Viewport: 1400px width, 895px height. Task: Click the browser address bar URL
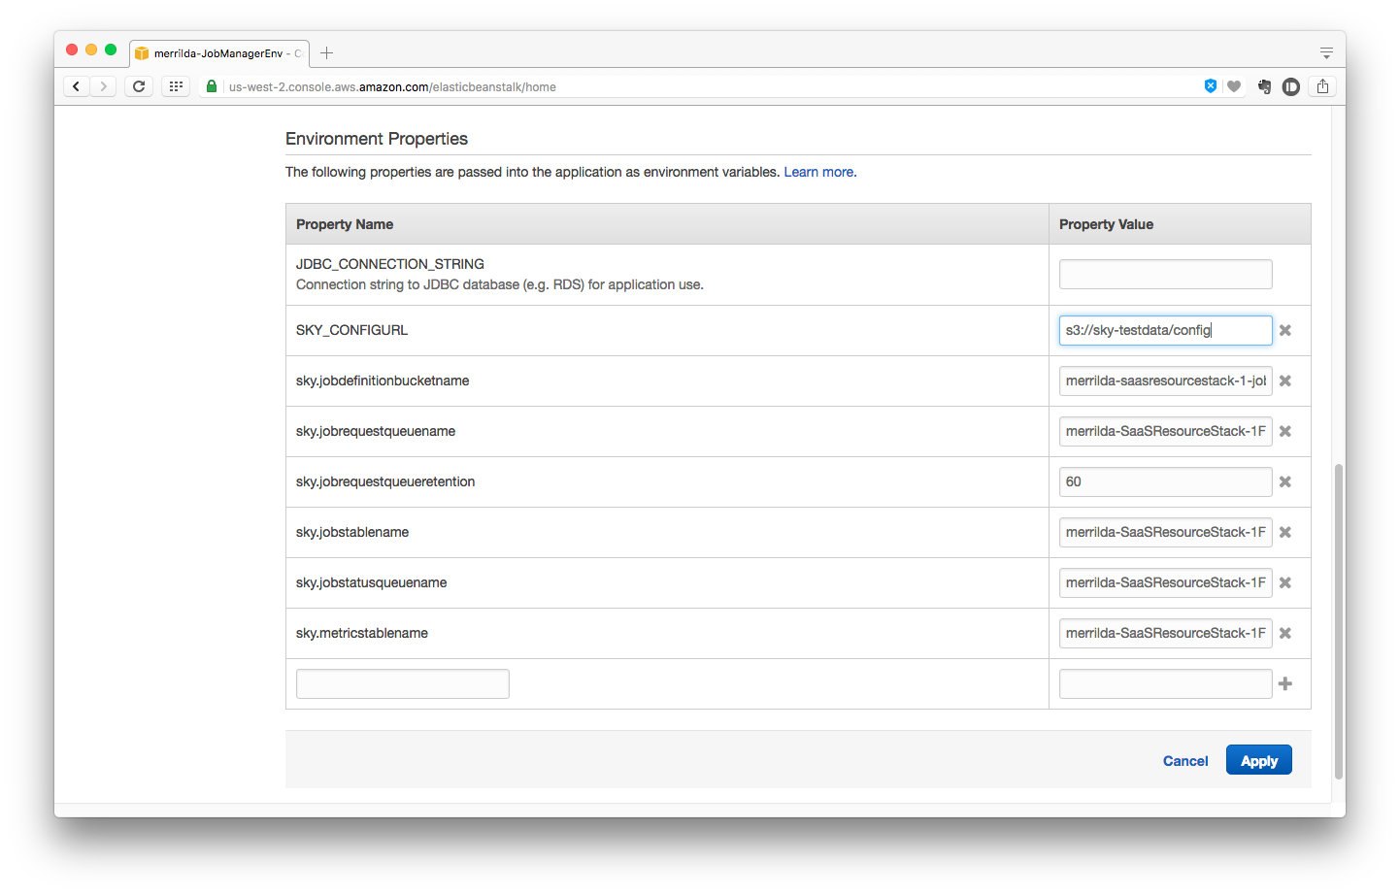tap(392, 87)
